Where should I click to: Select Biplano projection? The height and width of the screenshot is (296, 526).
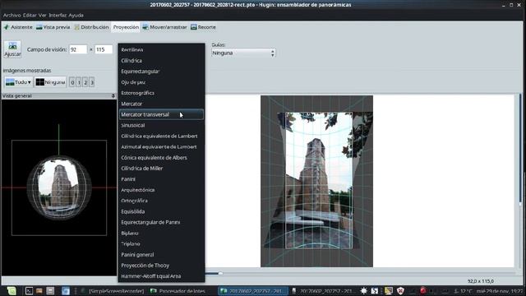(161, 233)
